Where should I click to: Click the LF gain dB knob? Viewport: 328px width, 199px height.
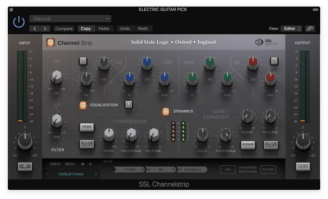point(104,63)
